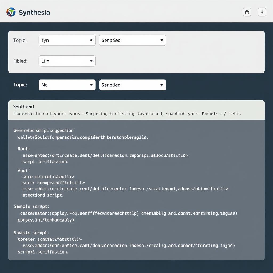Click the 'Generated script suggestion' heading
This screenshot has height=273, width=273.
[43, 130]
